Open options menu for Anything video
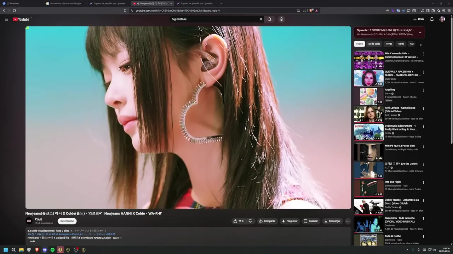This screenshot has width=453, height=254. (424, 90)
